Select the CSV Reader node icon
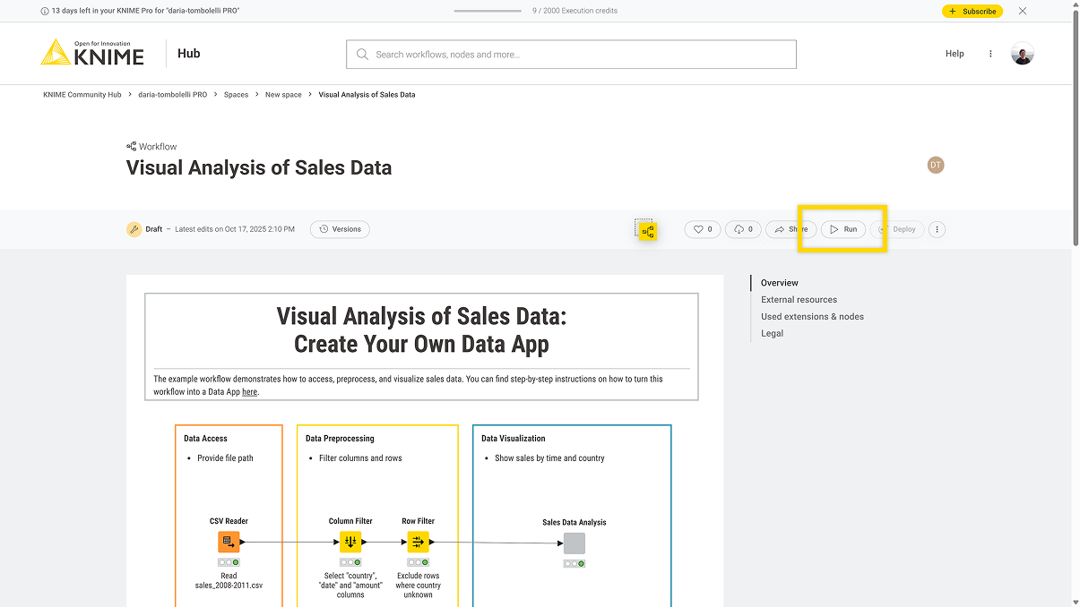 [x=228, y=541]
